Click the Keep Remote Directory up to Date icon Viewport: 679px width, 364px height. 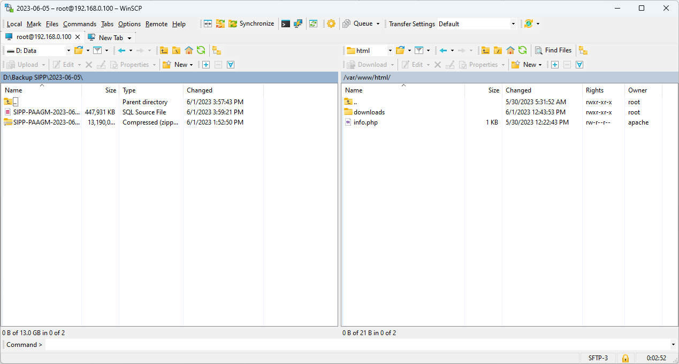(314, 24)
